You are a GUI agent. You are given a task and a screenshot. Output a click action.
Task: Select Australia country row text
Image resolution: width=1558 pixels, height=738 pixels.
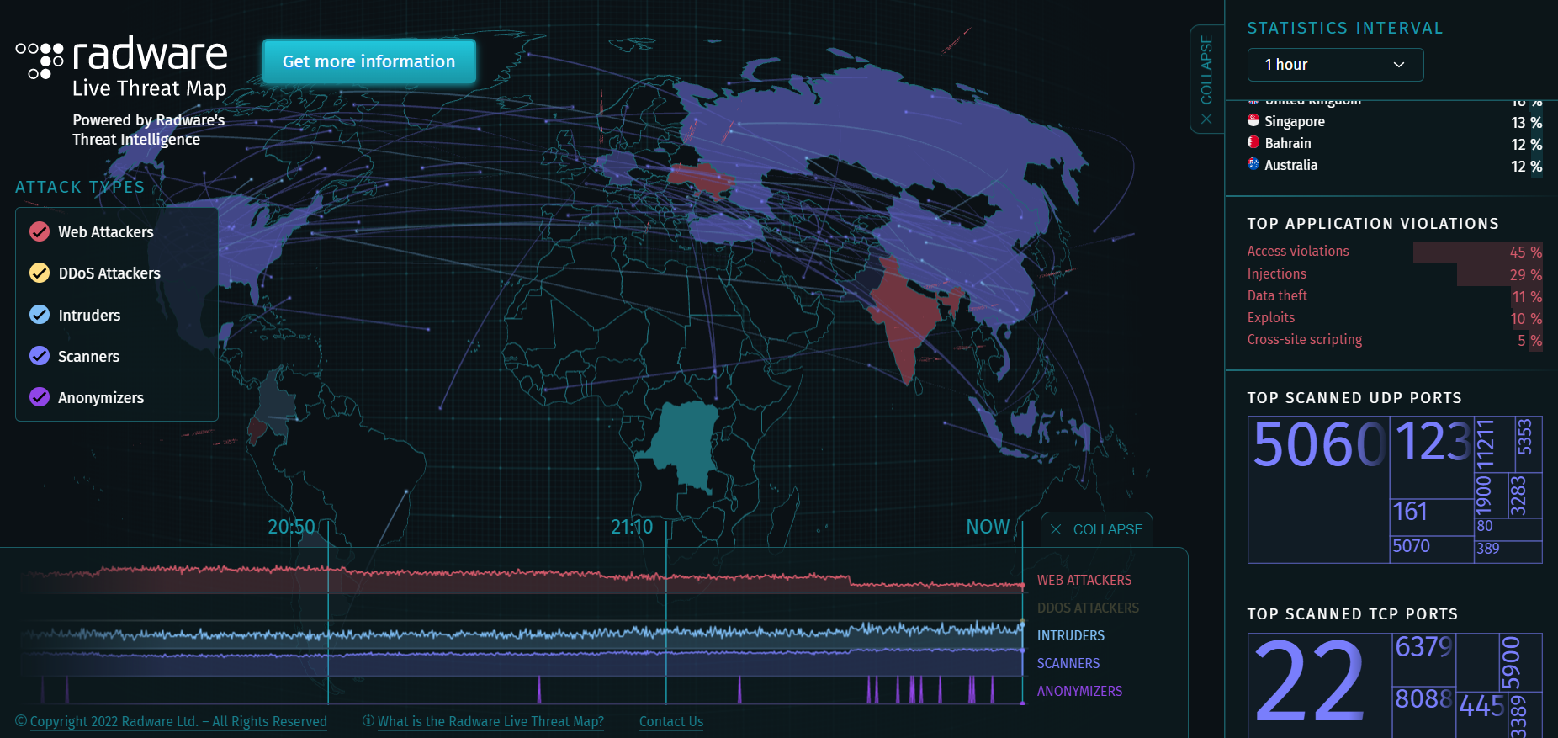point(1291,165)
